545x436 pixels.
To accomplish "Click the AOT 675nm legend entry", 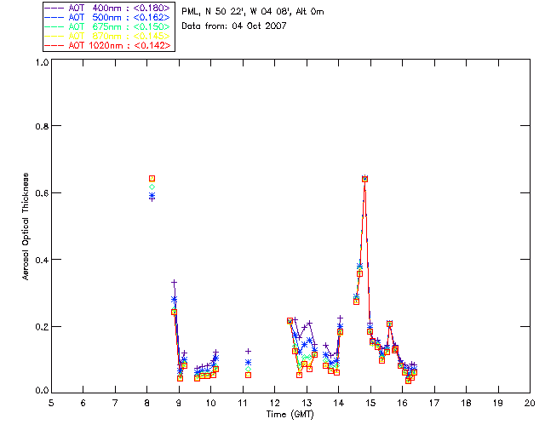I will 108,26.
